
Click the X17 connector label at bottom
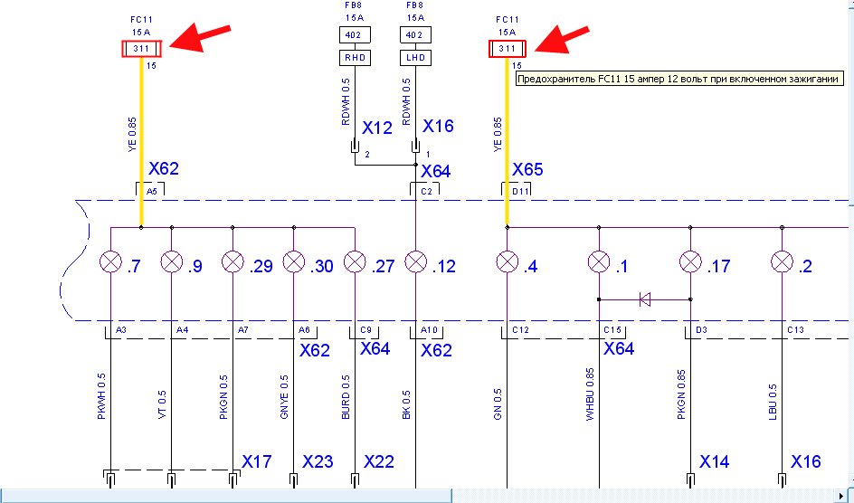coord(257,461)
